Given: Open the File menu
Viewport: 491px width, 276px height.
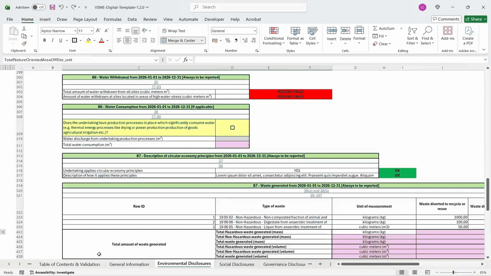Looking at the screenshot, I should point(10,19).
